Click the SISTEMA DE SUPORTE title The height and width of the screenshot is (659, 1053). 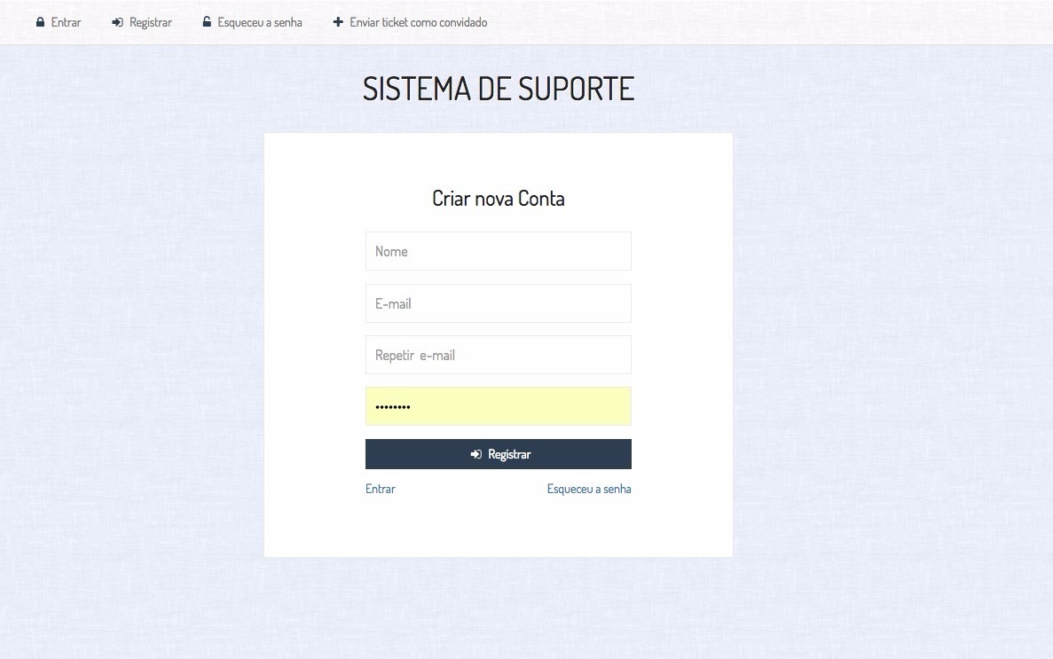(498, 89)
